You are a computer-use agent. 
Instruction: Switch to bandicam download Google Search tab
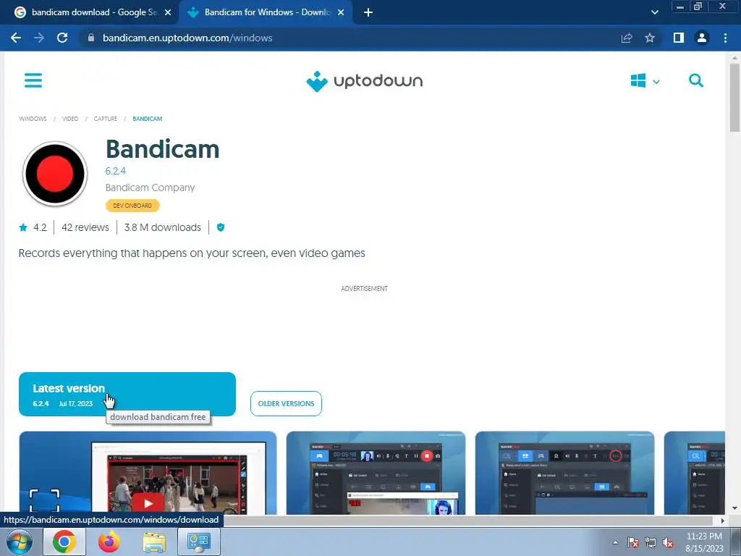[x=93, y=12]
